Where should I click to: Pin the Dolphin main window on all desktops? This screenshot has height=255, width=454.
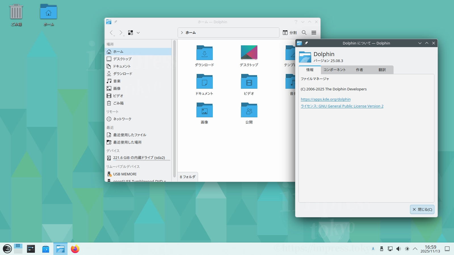115,22
